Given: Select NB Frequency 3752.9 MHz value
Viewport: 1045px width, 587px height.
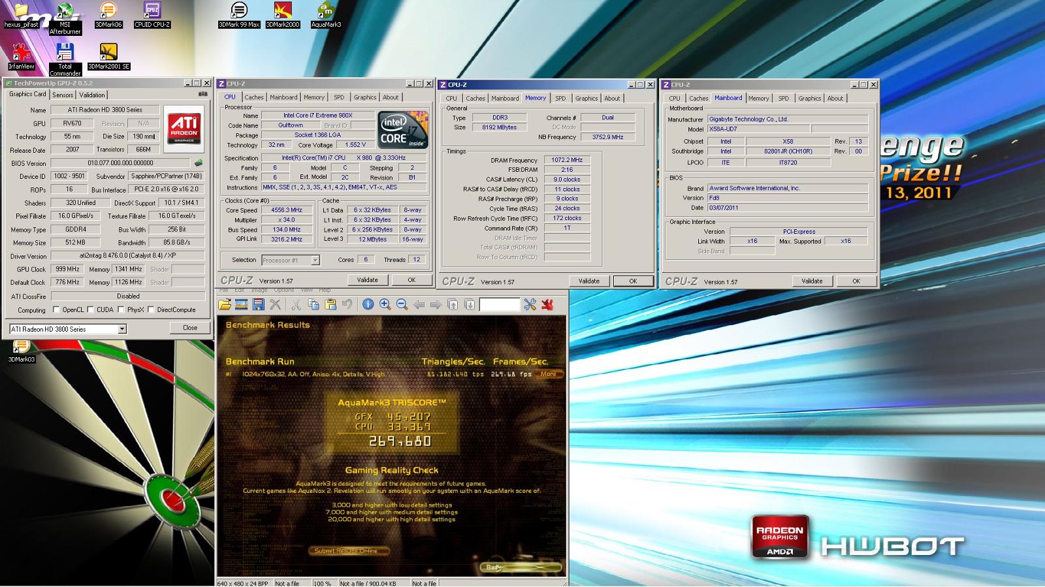Looking at the screenshot, I should pyautogui.click(x=607, y=137).
